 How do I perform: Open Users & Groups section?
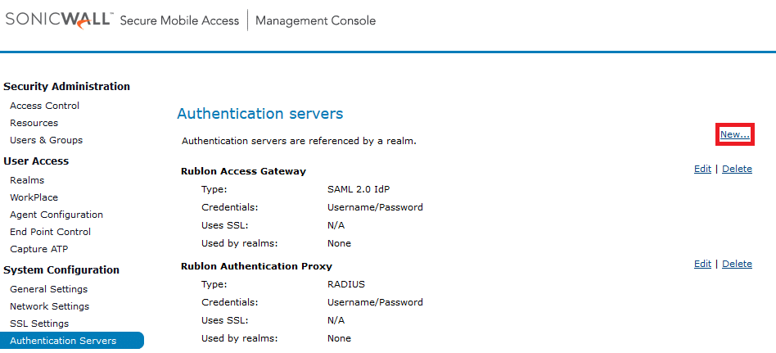pyautogui.click(x=46, y=140)
